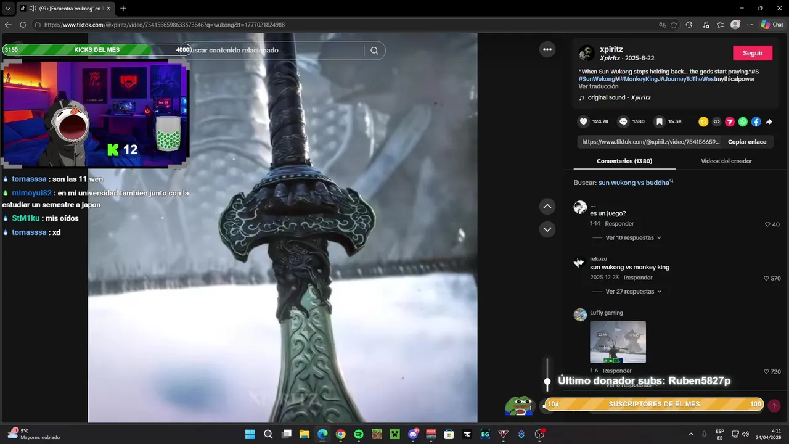
Task: Click the yellow repost icon
Action: (703, 121)
